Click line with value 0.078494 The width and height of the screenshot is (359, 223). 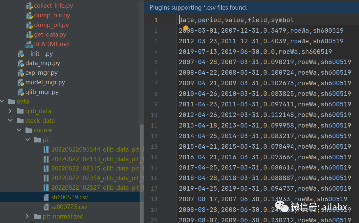[265, 146]
